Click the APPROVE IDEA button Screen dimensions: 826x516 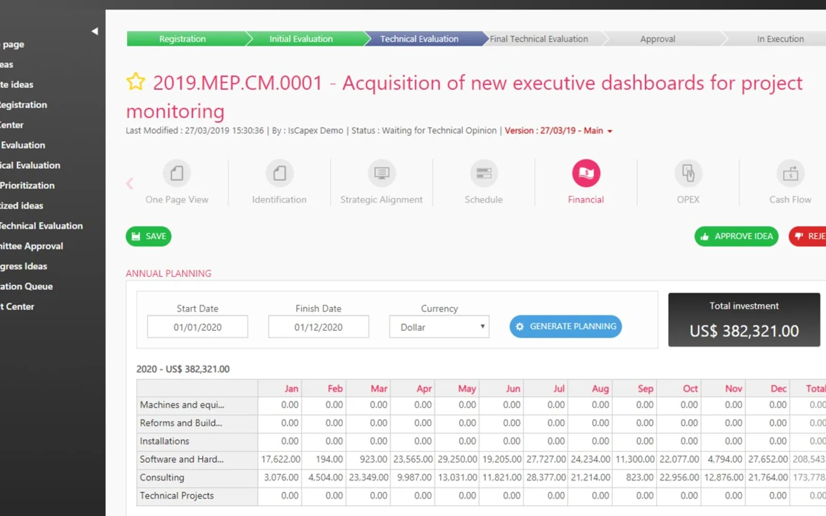(x=736, y=236)
